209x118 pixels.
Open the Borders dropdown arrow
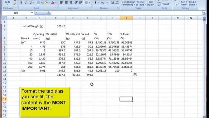coord(41,3)
